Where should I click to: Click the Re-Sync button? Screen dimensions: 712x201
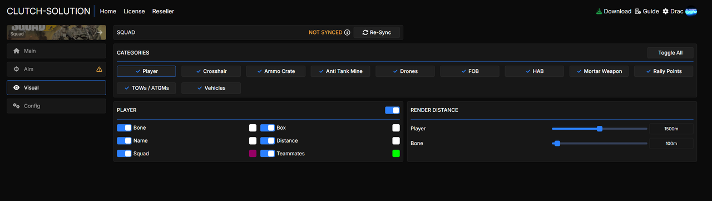tap(377, 32)
